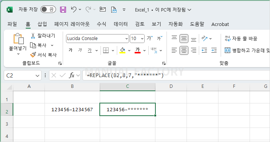Click 서식 복사 (Format Painter) button

coord(43,55)
